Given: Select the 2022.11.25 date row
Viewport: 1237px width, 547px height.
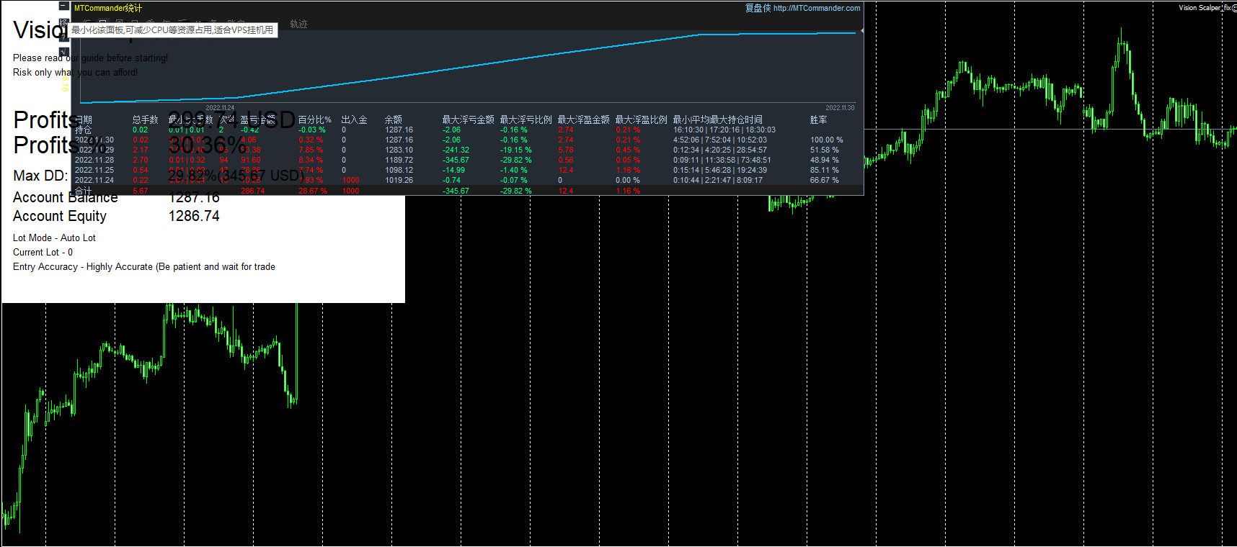Looking at the screenshot, I should [x=94, y=170].
